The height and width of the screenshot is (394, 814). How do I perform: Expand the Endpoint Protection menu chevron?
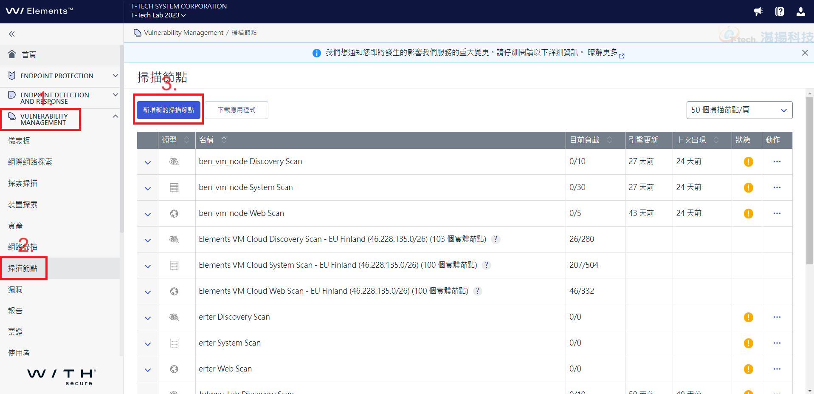pos(115,75)
